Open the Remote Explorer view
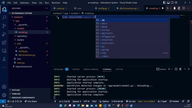The width and height of the screenshot is (192, 108). (x=4, y=51)
